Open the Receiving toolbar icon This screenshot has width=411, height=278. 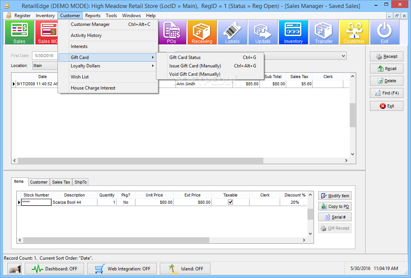point(202,32)
